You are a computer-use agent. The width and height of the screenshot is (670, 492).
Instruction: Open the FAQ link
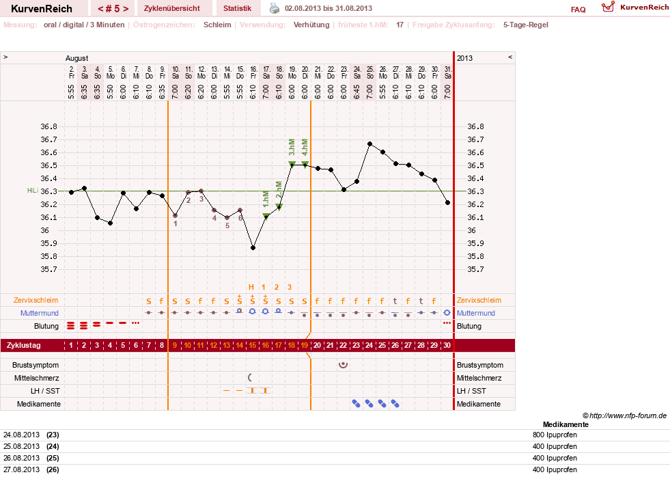coord(578,10)
